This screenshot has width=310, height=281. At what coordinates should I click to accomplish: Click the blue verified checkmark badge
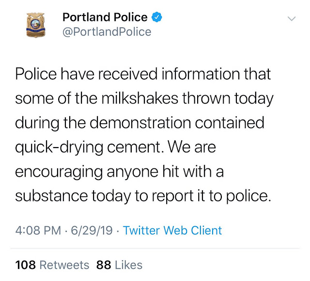tap(156, 17)
